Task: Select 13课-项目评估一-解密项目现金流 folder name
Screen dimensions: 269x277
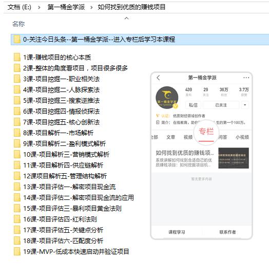Action: point(69,187)
